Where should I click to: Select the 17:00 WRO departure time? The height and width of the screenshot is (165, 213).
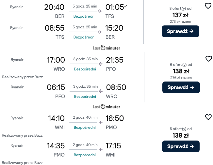(x=56, y=60)
